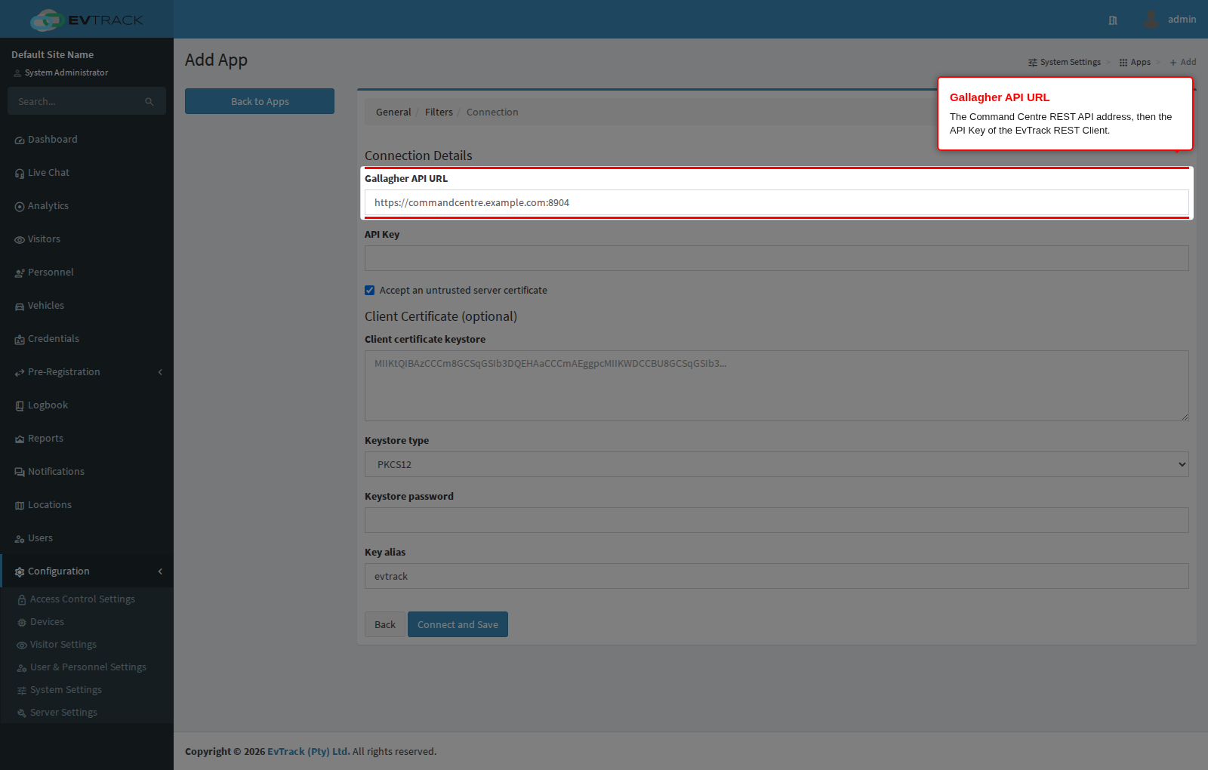Open the Keystore type dropdown

[x=776, y=464]
